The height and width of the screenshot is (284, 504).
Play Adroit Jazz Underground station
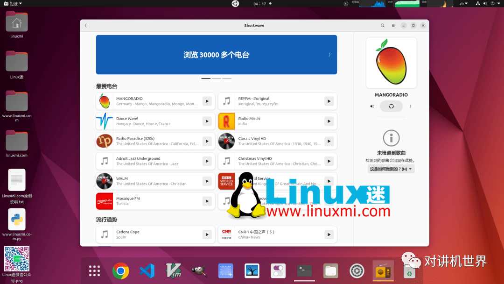[207, 161]
